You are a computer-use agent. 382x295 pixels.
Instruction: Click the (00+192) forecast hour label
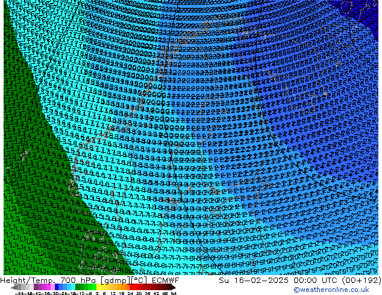[362, 281]
